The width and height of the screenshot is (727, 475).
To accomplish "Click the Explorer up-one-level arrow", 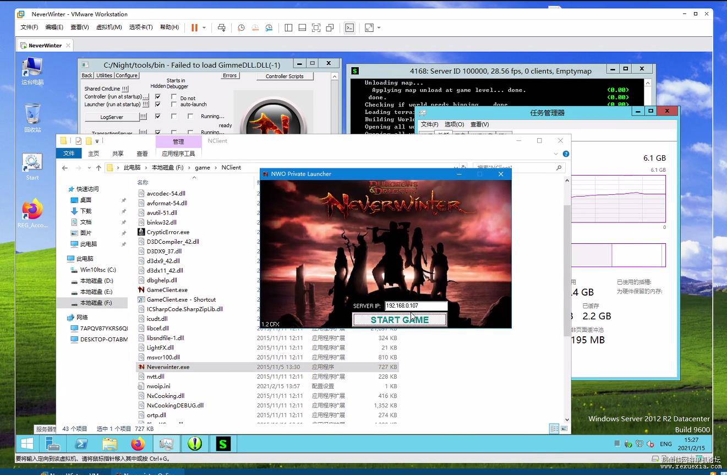I will point(99,168).
